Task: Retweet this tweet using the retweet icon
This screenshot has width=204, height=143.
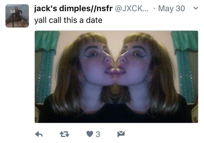Action: (64, 134)
